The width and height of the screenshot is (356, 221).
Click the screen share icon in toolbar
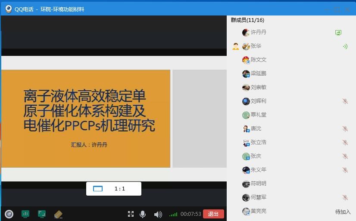[41, 214]
